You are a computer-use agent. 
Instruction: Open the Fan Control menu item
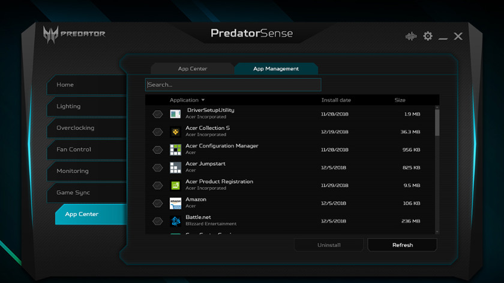tap(74, 150)
